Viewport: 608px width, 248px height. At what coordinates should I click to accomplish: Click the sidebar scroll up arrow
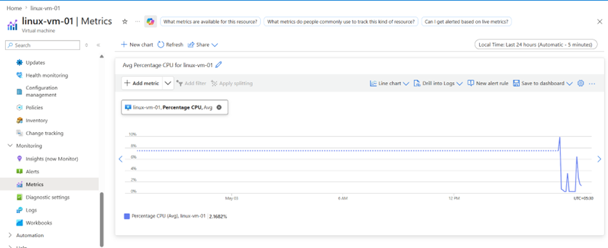[102, 56]
